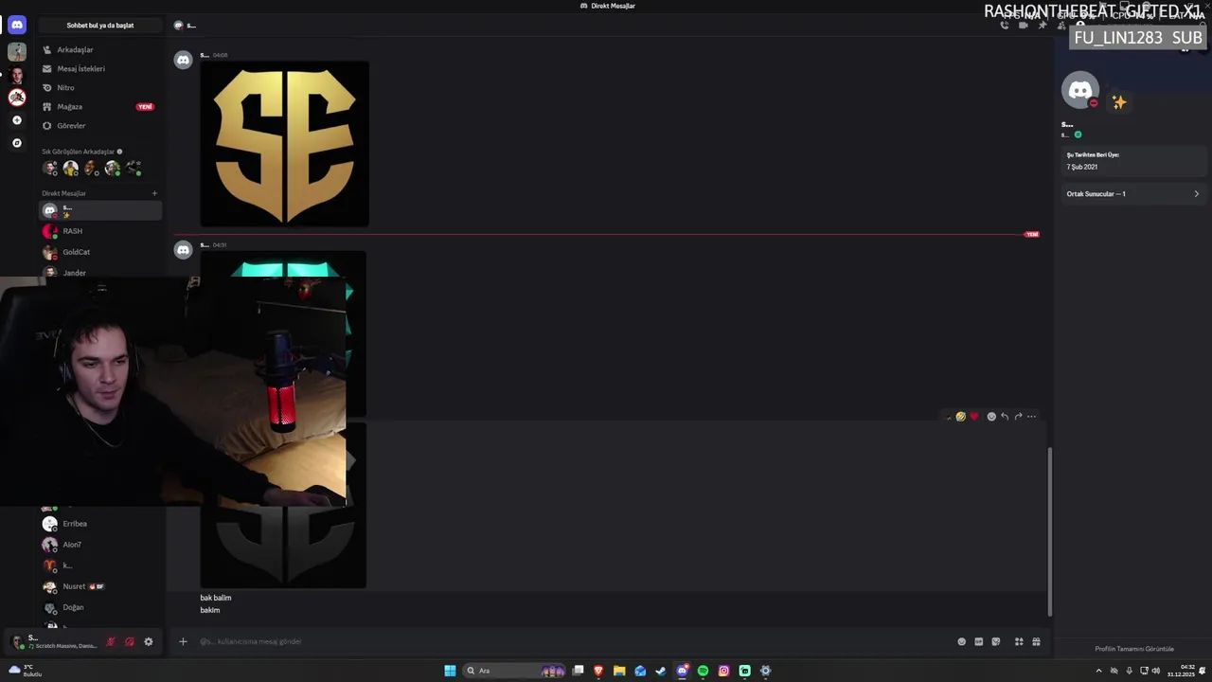
Task: Open emoji picker in message bar
Action: (962, 641)
